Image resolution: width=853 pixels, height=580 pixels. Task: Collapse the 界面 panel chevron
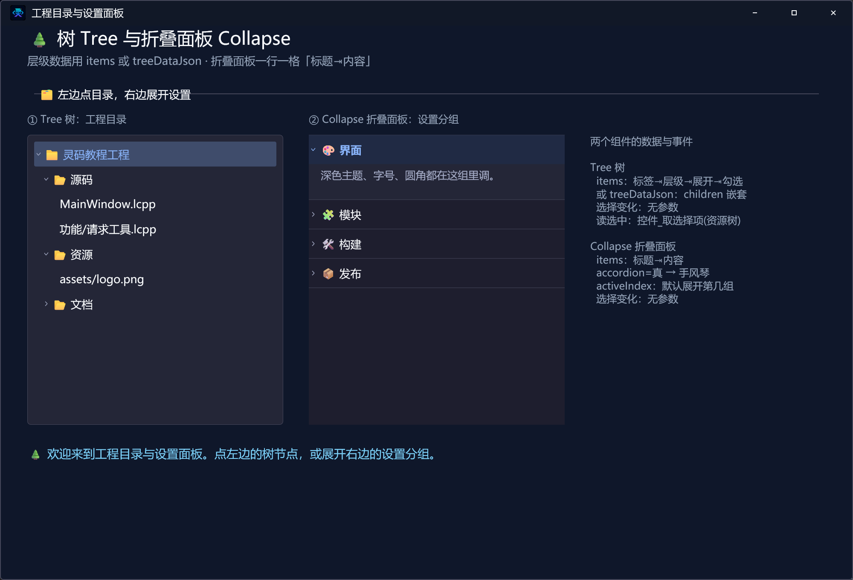pos(313,150)
